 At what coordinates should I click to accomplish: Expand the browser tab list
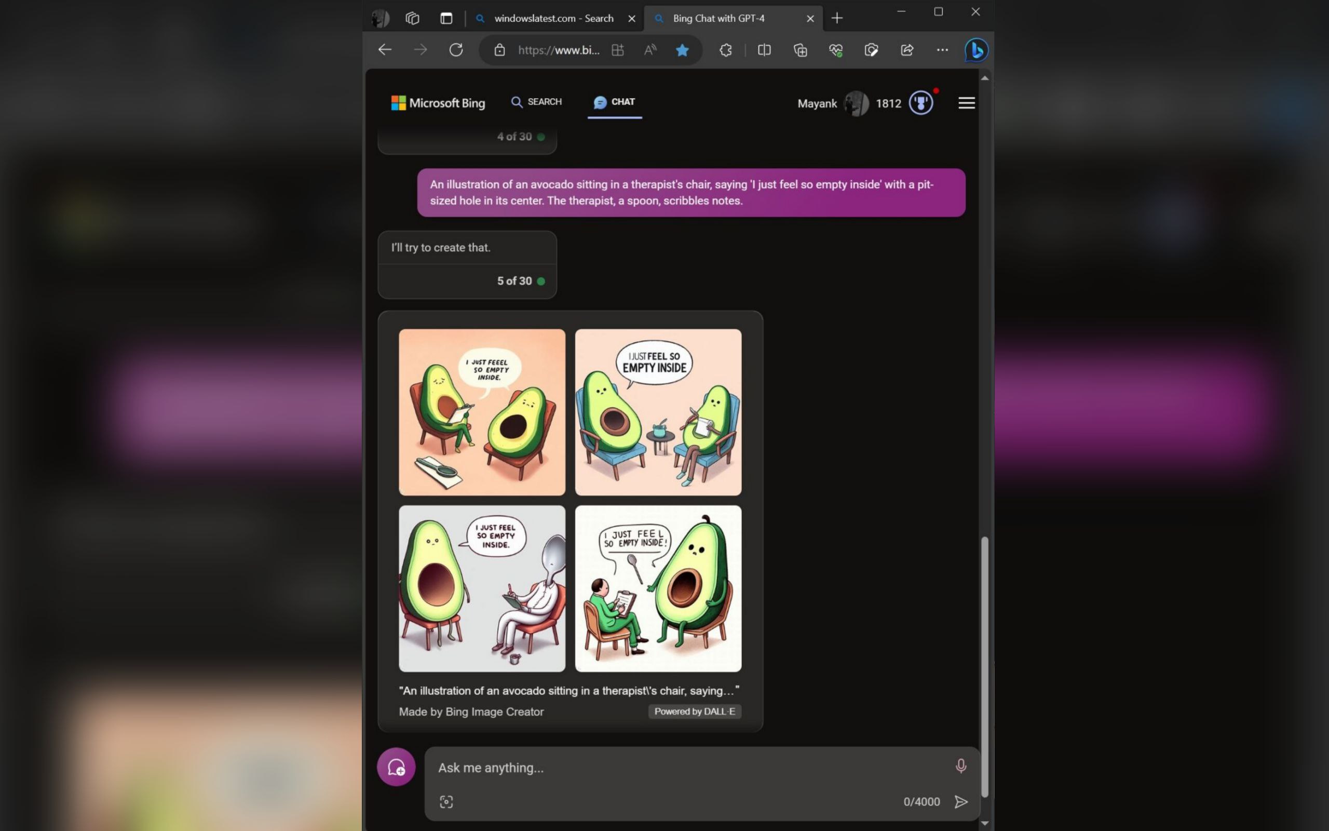[412, 17]
